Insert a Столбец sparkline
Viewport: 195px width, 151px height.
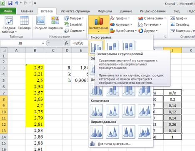pos(180,24)
